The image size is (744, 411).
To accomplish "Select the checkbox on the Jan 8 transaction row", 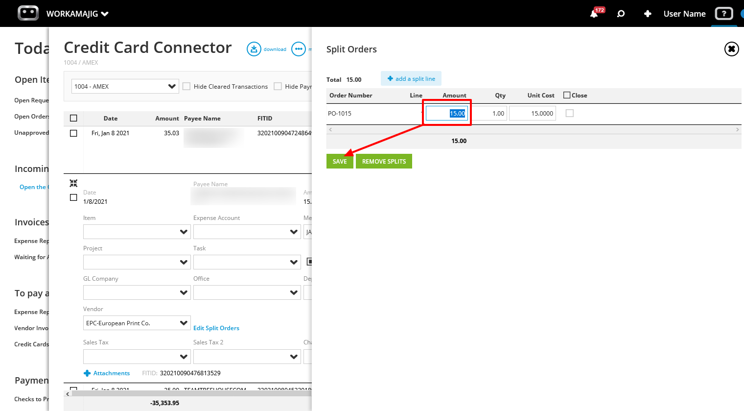I will 73,133.
